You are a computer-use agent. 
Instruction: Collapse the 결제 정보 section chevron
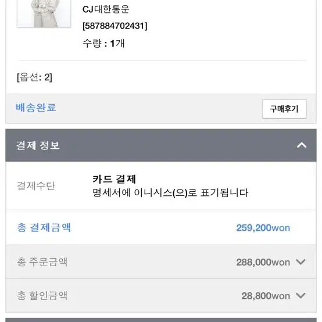point(302,145)
